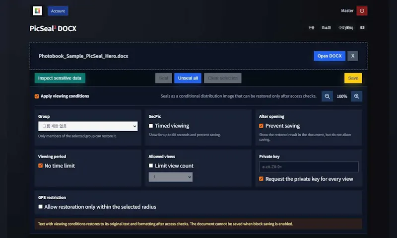Viewport: 397px width, 238px height.
Task: Click the 100% zoom level value
Action: coord(342,96)
